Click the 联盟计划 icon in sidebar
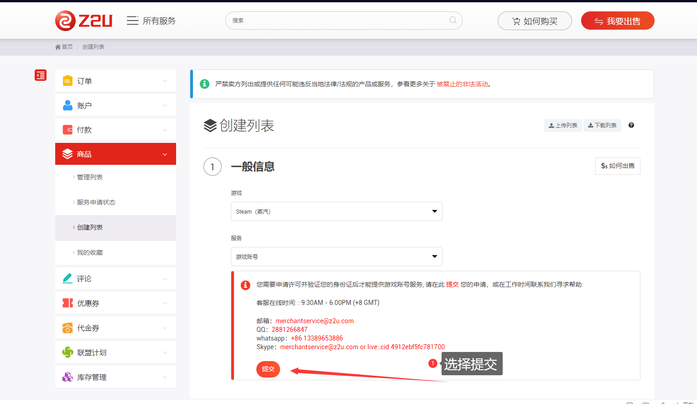The width and height of the screenshot is (697, 404). tap(68, 352)
